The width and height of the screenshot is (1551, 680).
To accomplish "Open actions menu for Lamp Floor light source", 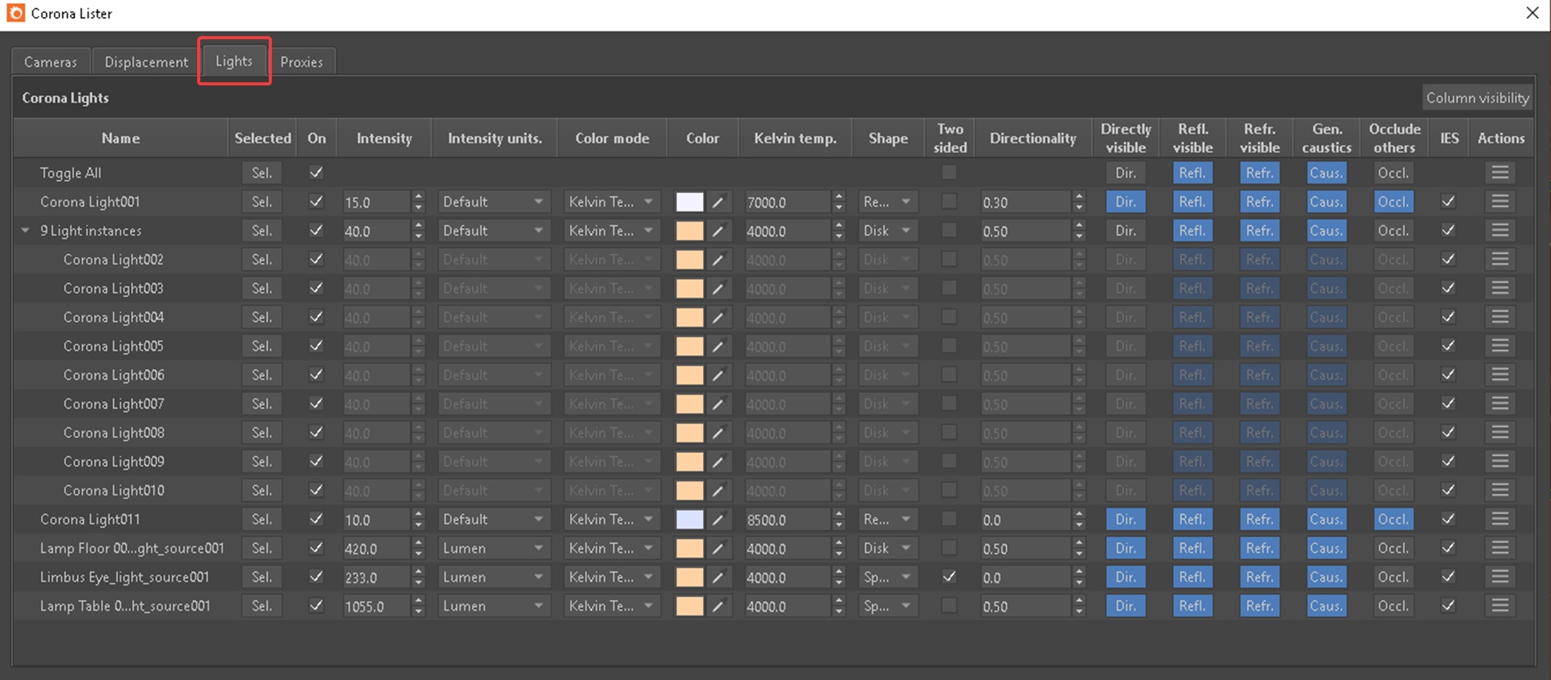I will coord(1499,548).
